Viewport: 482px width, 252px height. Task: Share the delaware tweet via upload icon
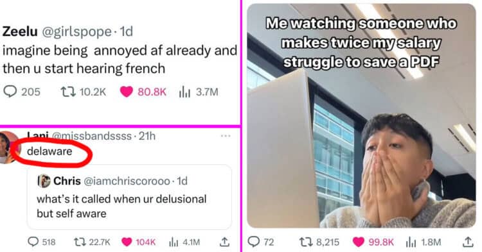coord(224,242)
